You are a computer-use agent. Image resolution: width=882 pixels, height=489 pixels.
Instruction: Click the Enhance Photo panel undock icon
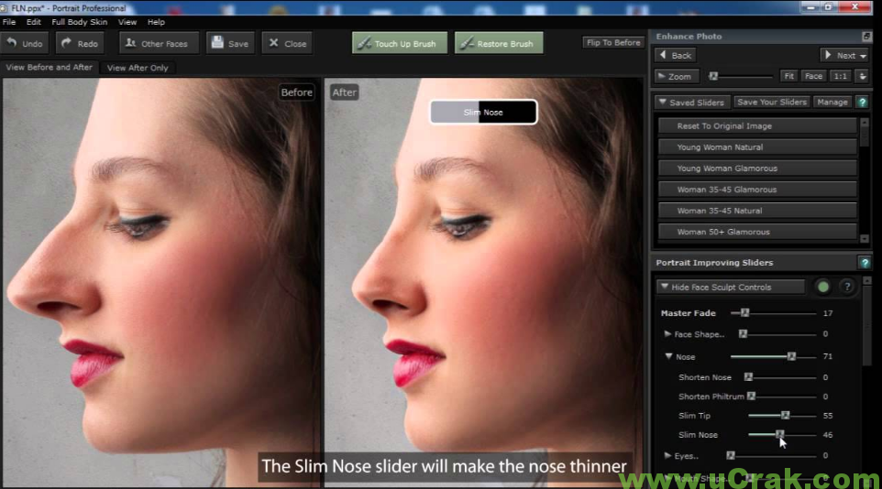point(866,36)
